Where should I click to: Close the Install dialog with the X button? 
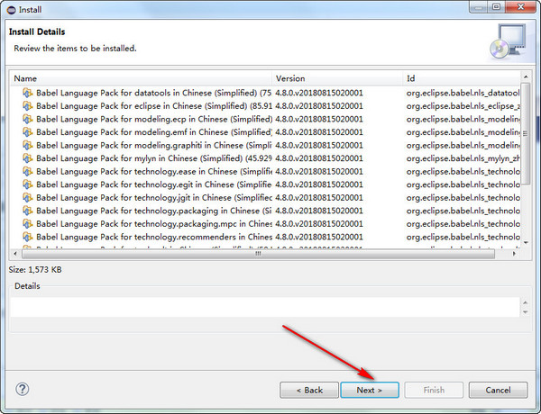(520, 7)
